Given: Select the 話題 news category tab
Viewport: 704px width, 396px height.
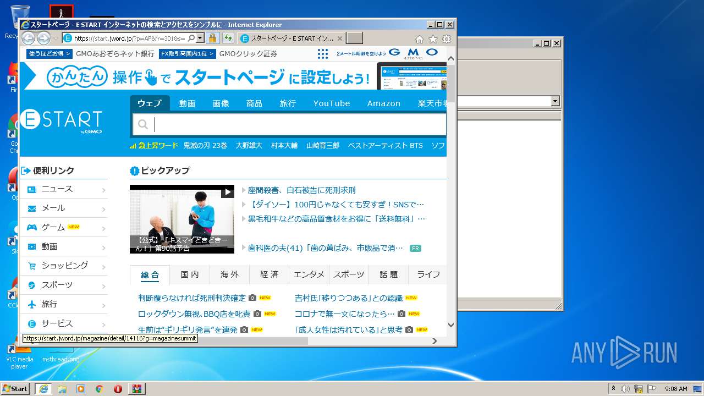Looking at the screenshot, I should [389, 274].
